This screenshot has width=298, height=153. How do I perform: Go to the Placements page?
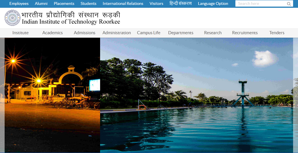64,4
